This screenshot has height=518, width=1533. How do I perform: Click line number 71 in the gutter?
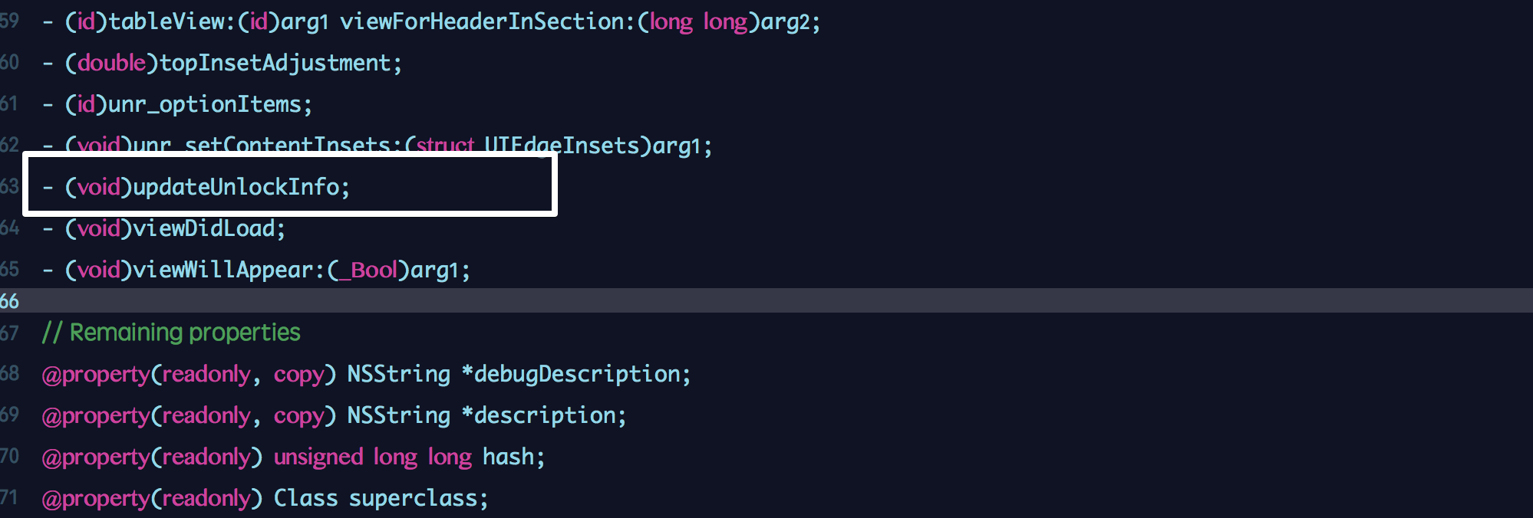click(9, 497)
